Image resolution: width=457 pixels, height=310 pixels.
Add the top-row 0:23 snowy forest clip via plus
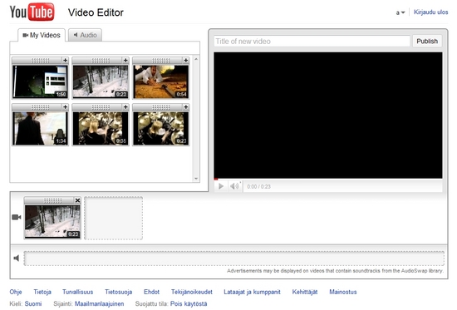coord(125,61)
